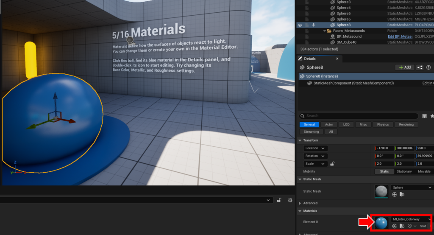Use selected asset for Static Mesh
Viewport: 434px width, 235px height.
coord(394,194)
